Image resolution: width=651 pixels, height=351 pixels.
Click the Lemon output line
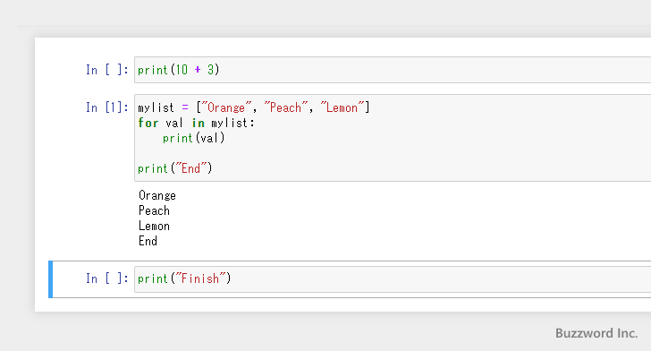[154, 226]
